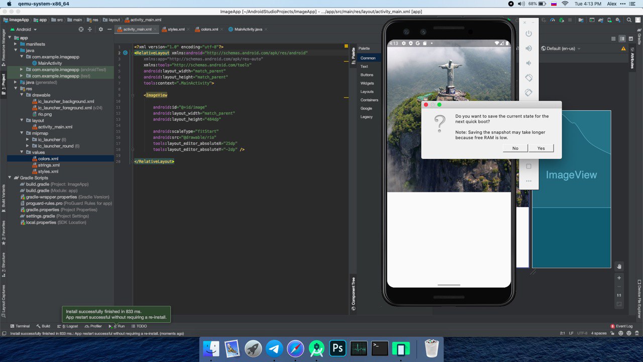Screen dimensions: 643x362
Task: Open the Profiler tool window tab
Action: tap(93, 326)
